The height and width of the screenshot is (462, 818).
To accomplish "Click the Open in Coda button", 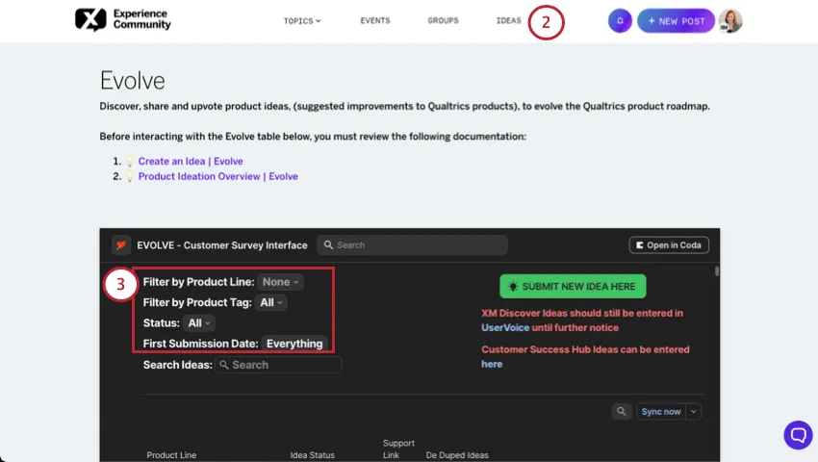I will (669, 245).
